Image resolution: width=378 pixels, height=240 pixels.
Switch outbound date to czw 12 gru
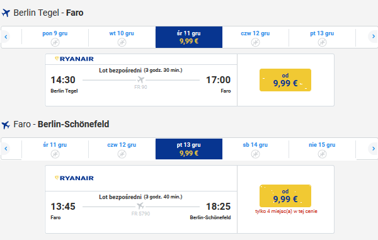(255, 37)
